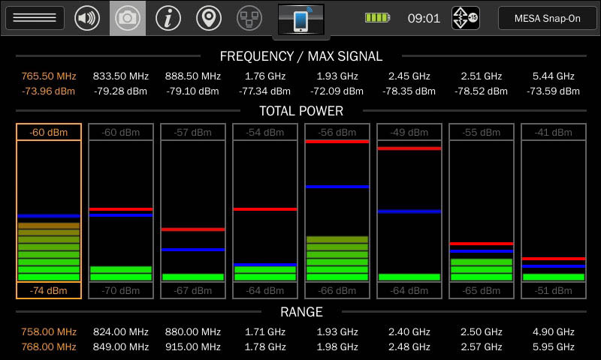Expand the mobile phone mode tab
Viewport: 601px width, 360px height.
pyautogui.click(x=300, y=20)
